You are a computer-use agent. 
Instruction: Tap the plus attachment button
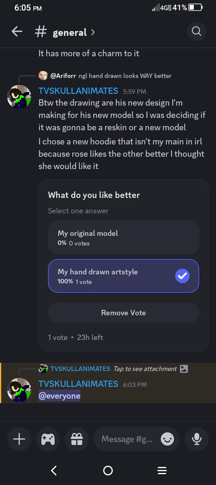(19, 439)
